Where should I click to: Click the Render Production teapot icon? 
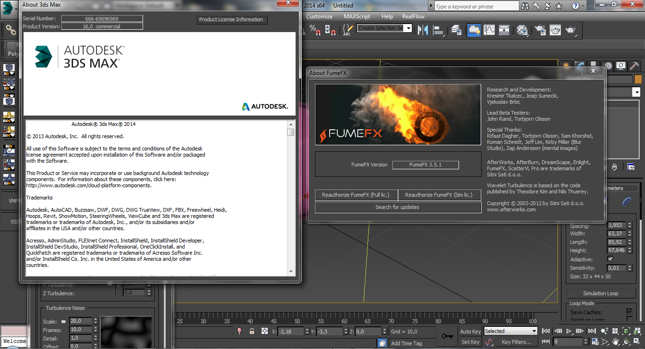571,30
